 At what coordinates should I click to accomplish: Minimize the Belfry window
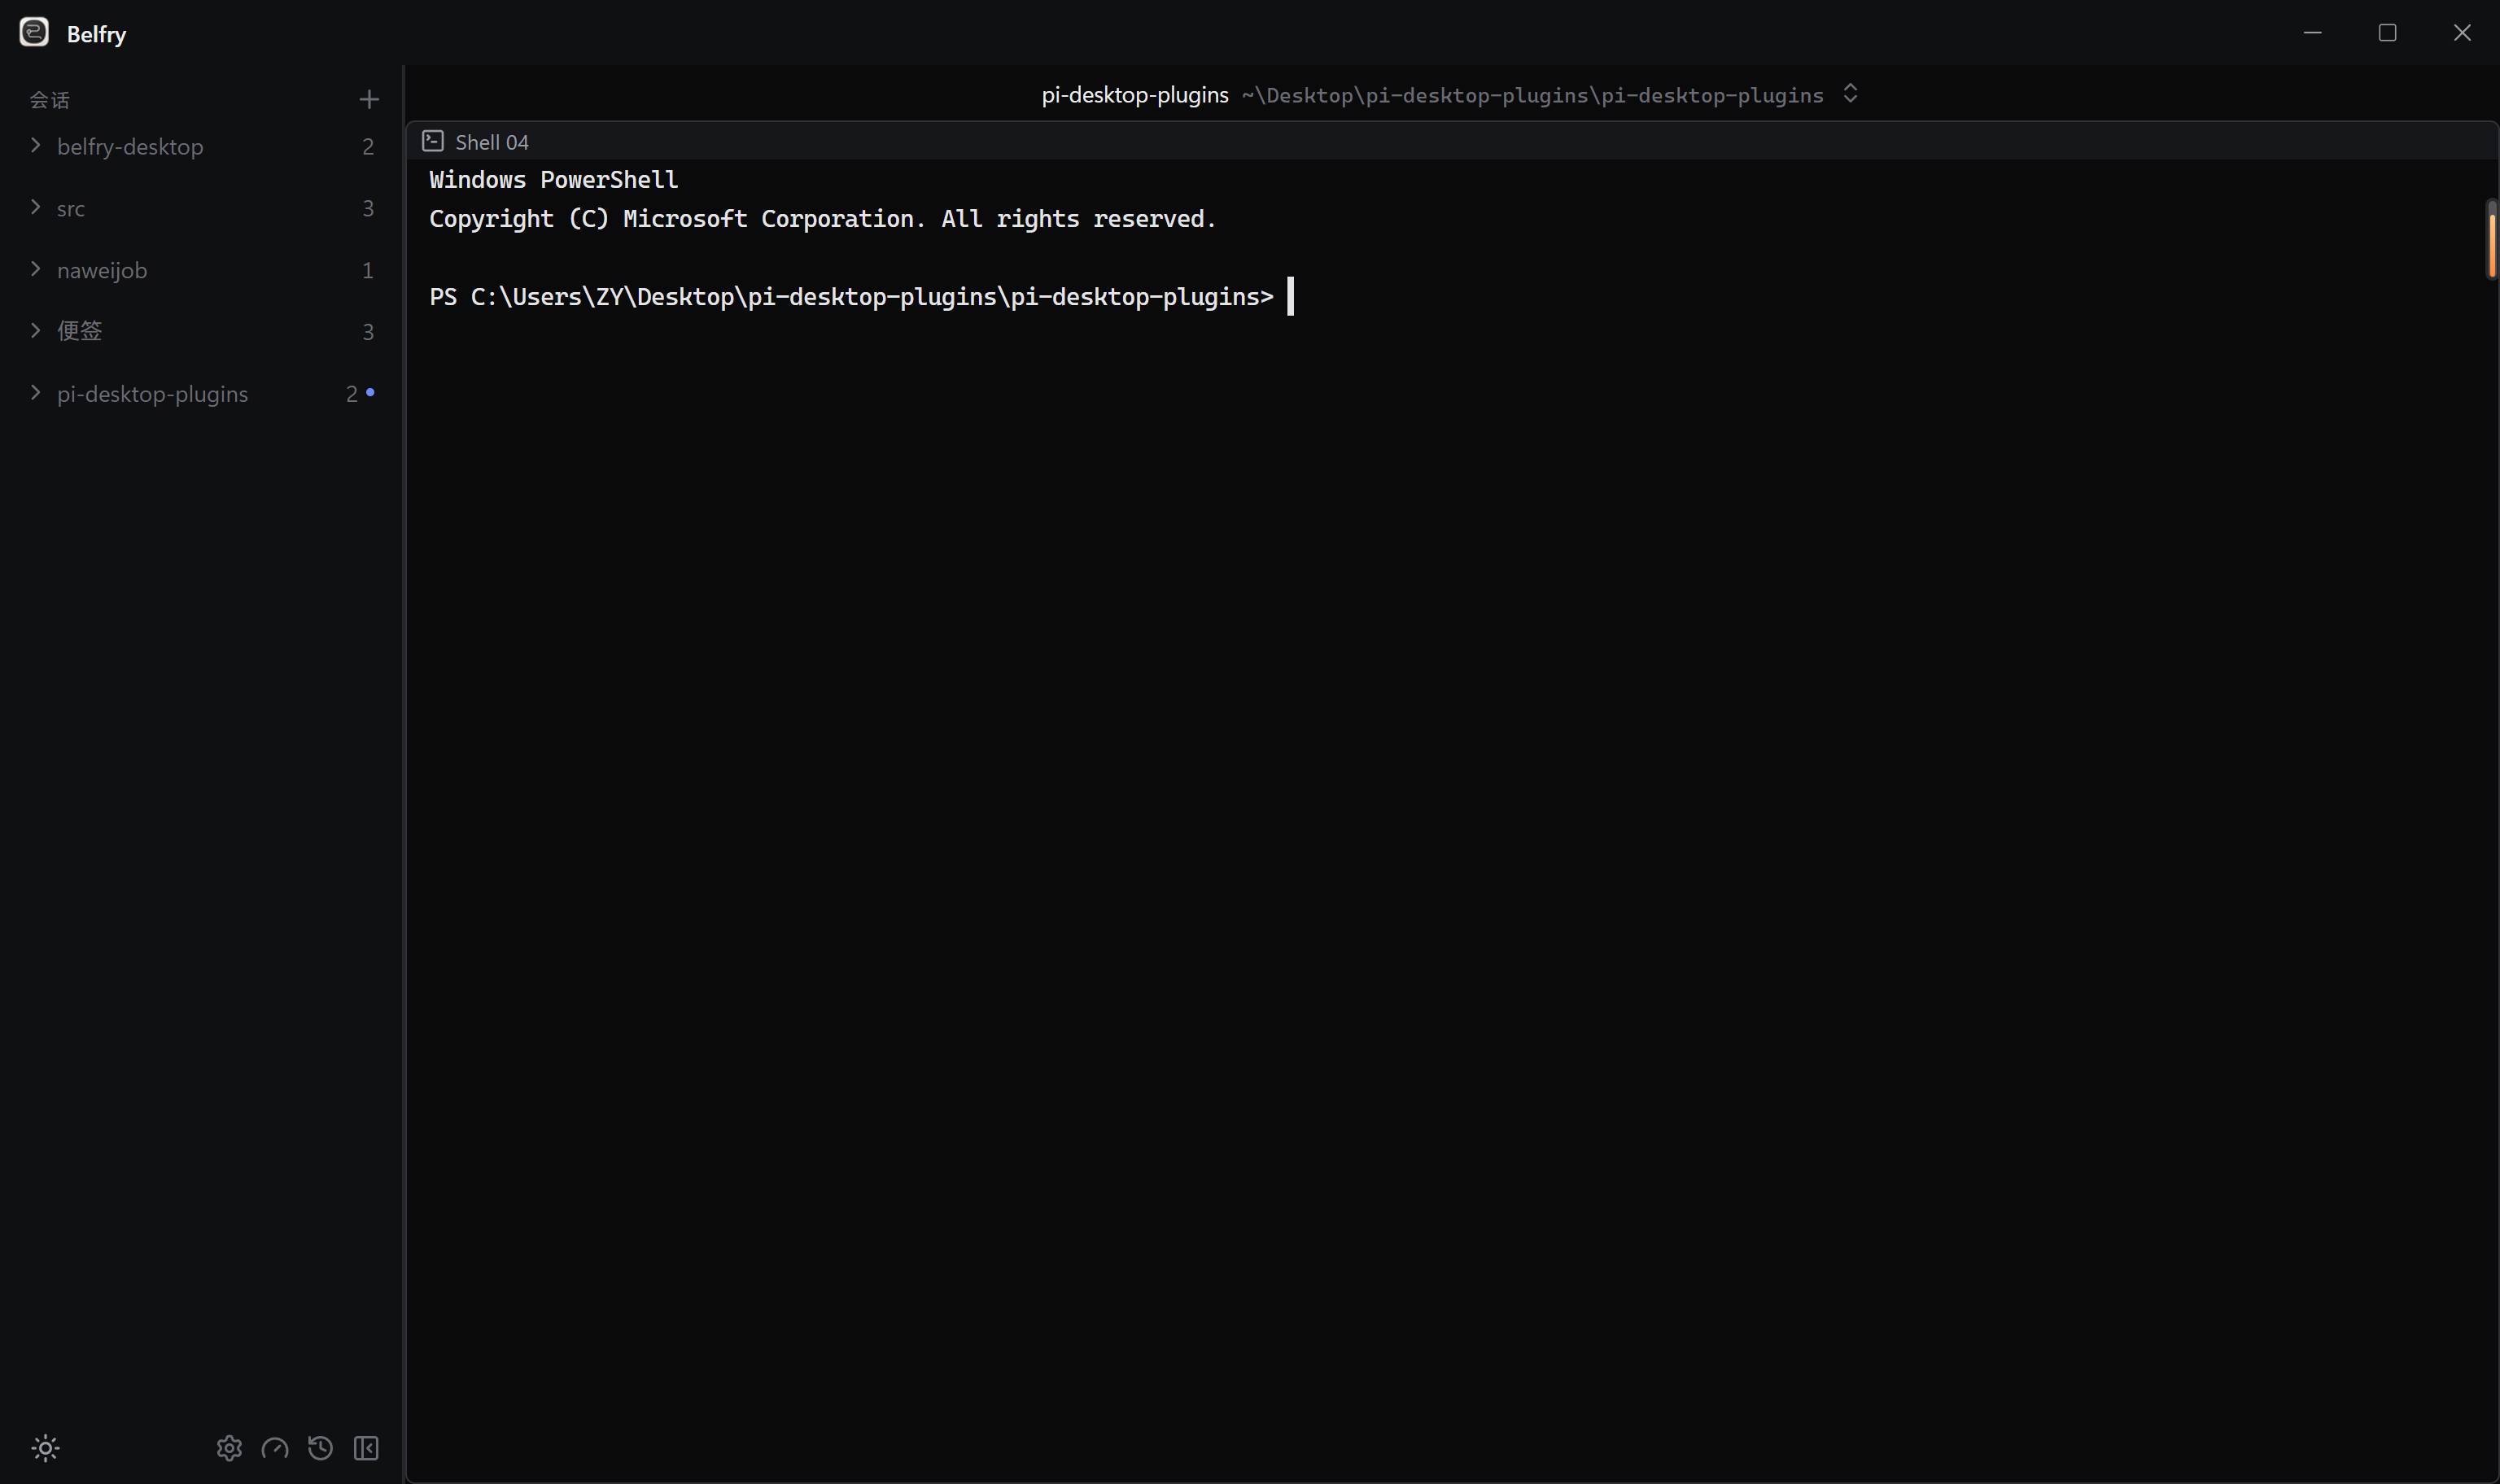click(2312, 33)
